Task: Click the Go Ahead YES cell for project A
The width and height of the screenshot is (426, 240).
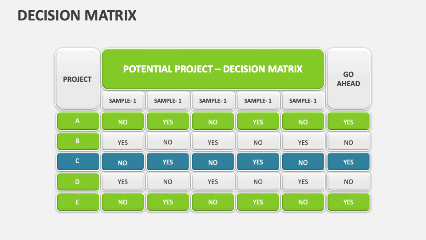Action: point(348,121)
